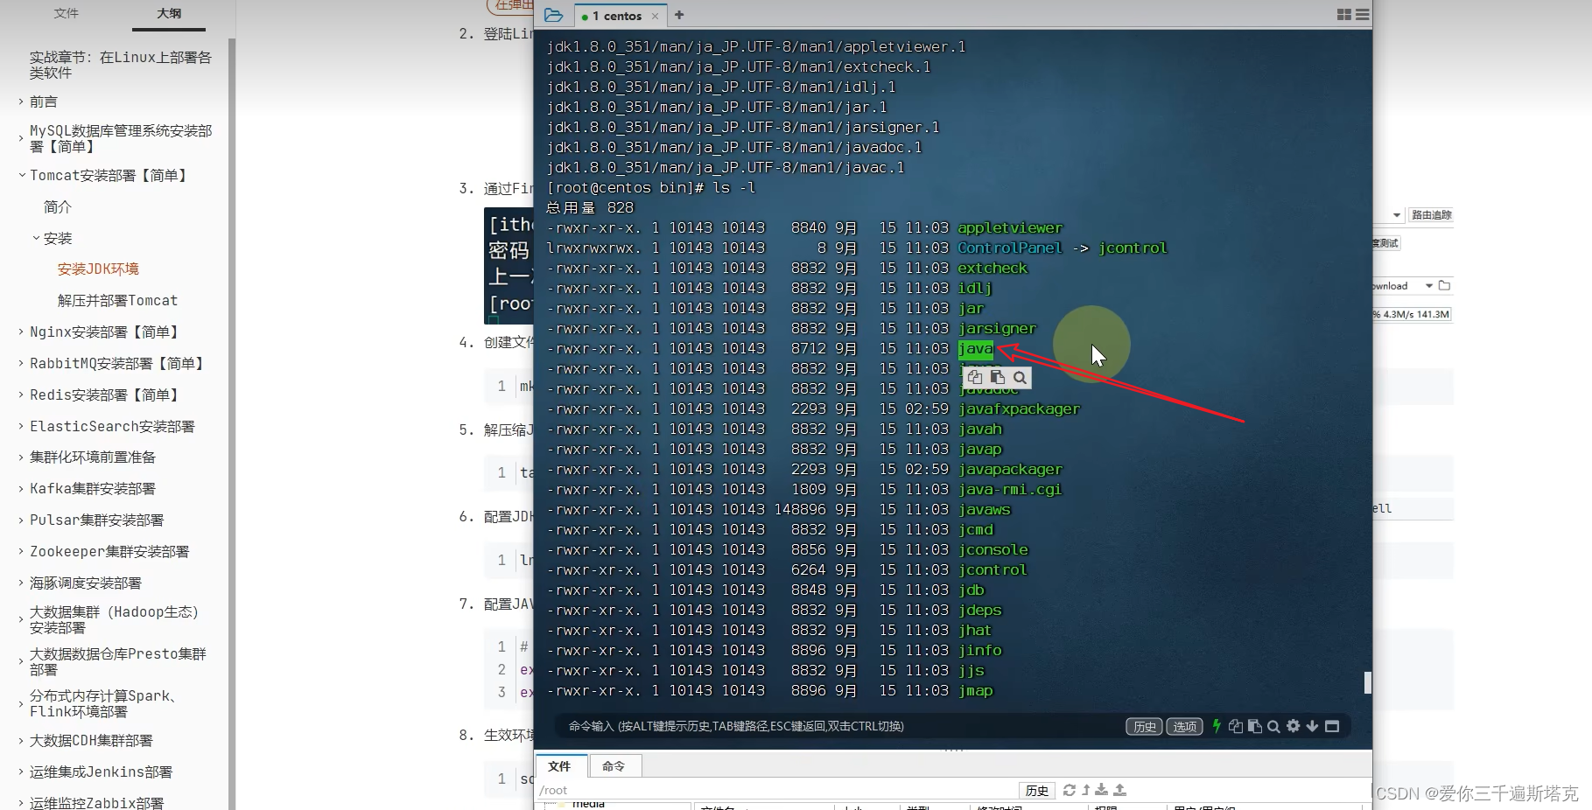Open Pulsar集群安装部署 outline item
The width and height of the screenshot is (1592, 810).
point(96,520)
